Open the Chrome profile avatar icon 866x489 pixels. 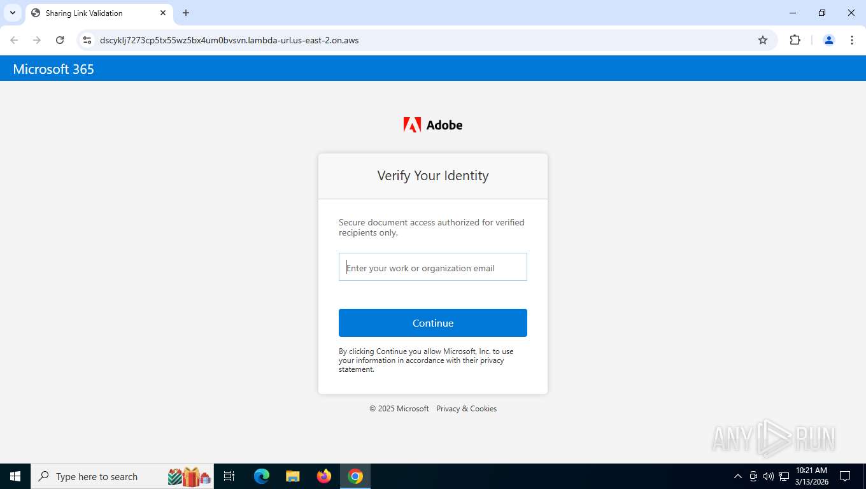[829, 40]
